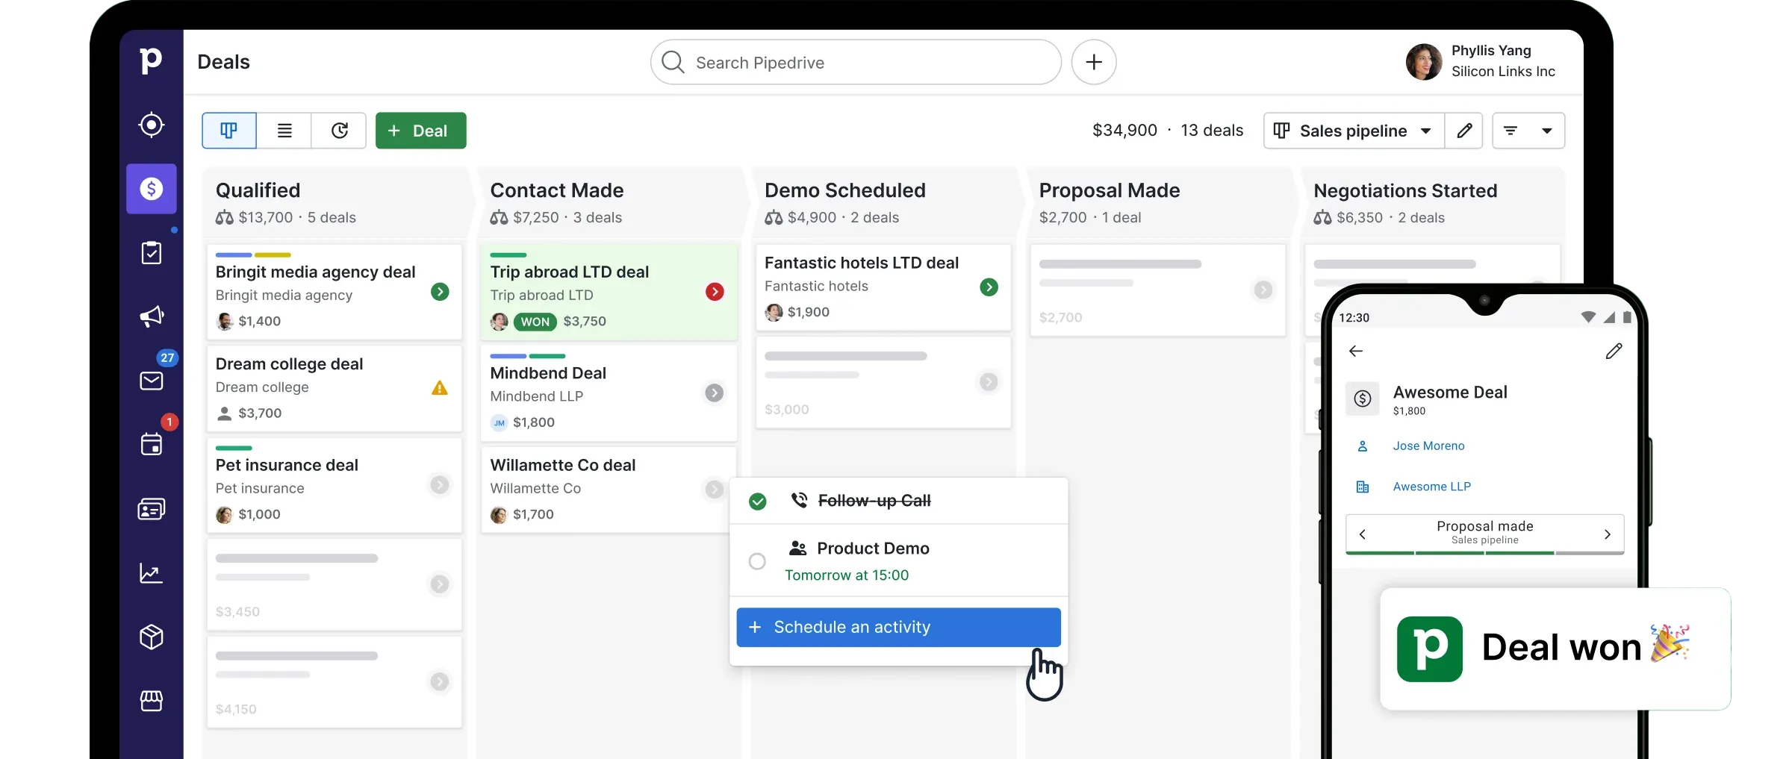Open the Campaigns megaphone sidebar icon
The width and height of the screenshot is (1792, 759).
152,316
